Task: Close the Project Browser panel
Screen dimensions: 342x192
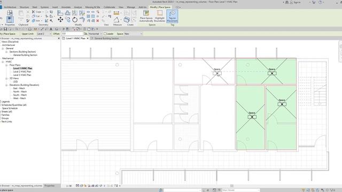Action: tap(58, 38)
